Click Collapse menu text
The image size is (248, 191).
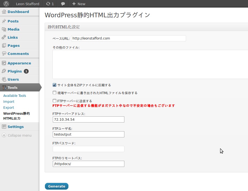(20, 136)
